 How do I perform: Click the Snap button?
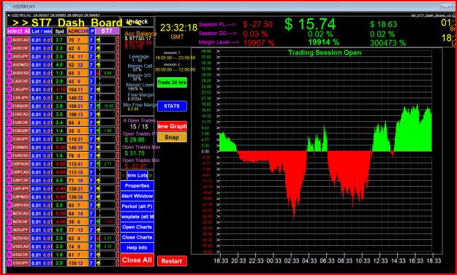pyautogui.click(x=172, y=137)
